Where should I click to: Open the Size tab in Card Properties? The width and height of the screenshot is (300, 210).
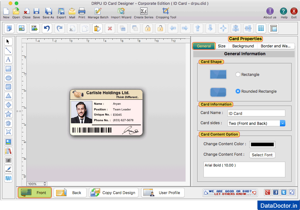222,46
